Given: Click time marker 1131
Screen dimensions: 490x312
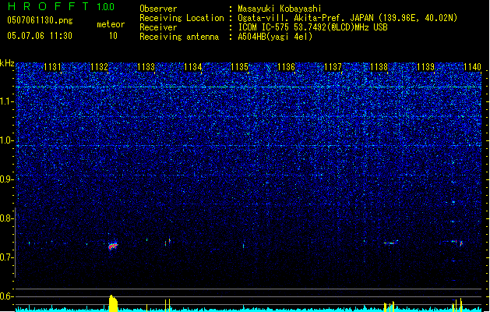Looking at the screenshot, I should pyautogui.click(x=52, y=67).
